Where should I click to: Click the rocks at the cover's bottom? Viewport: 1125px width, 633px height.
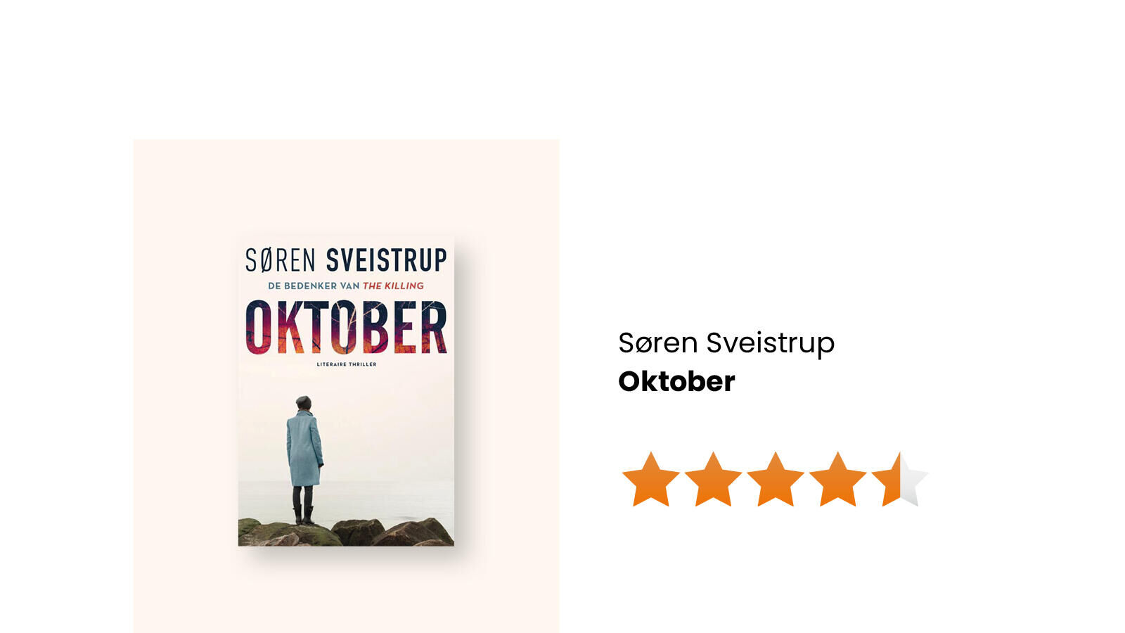pyautogui.click(x=346, y=532)
